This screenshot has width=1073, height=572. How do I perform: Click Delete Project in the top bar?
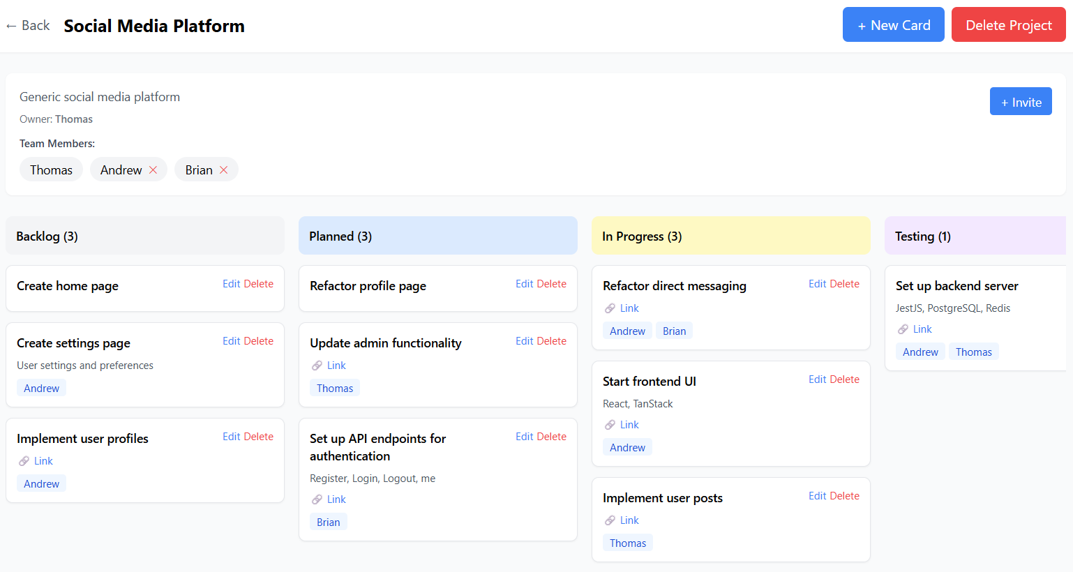[x=1008, y=24]
